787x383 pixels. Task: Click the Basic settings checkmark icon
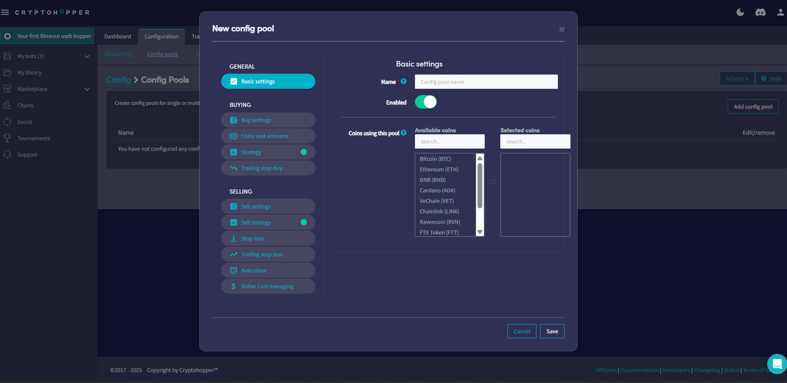coord(234,81)
